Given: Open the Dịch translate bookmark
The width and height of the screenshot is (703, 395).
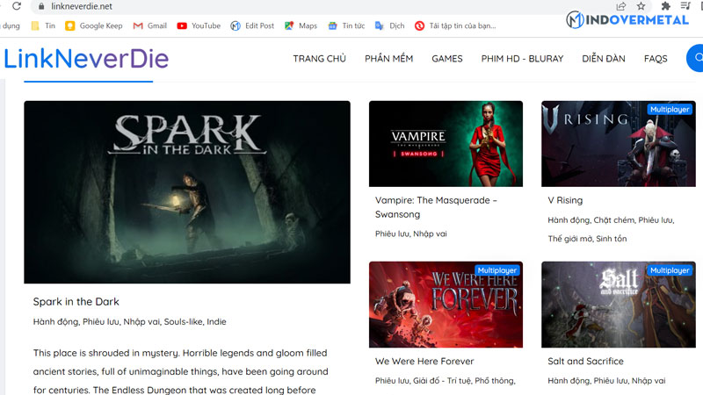Looking at the screenshot, I should (390, 26).
